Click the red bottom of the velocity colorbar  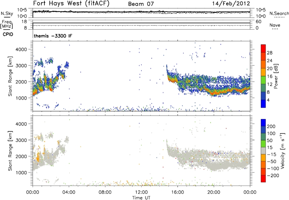pyautogui.click(x=263, y=179)
